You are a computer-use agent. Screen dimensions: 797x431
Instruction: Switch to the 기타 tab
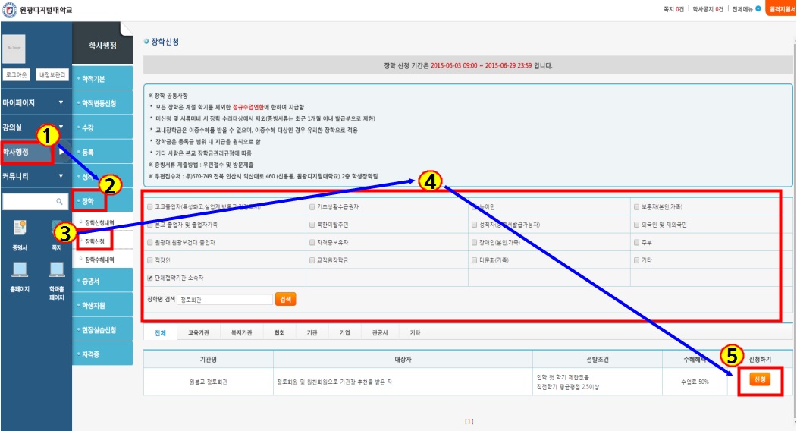416,332
